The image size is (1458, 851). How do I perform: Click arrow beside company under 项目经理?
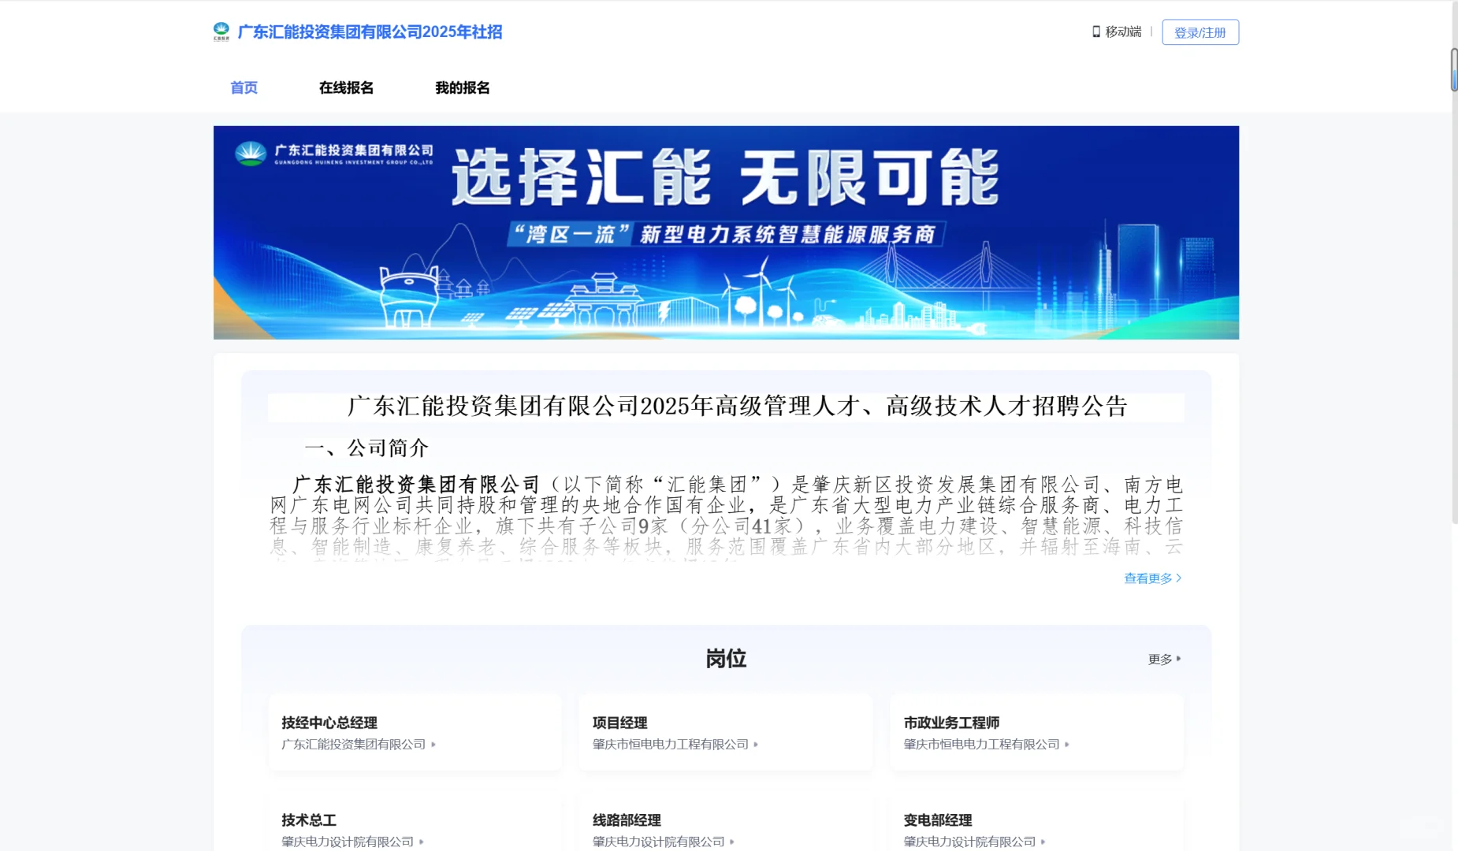pos(756,745)
